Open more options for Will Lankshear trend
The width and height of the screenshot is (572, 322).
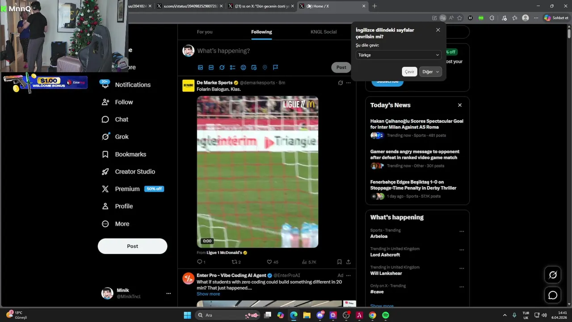pos(462,268)
